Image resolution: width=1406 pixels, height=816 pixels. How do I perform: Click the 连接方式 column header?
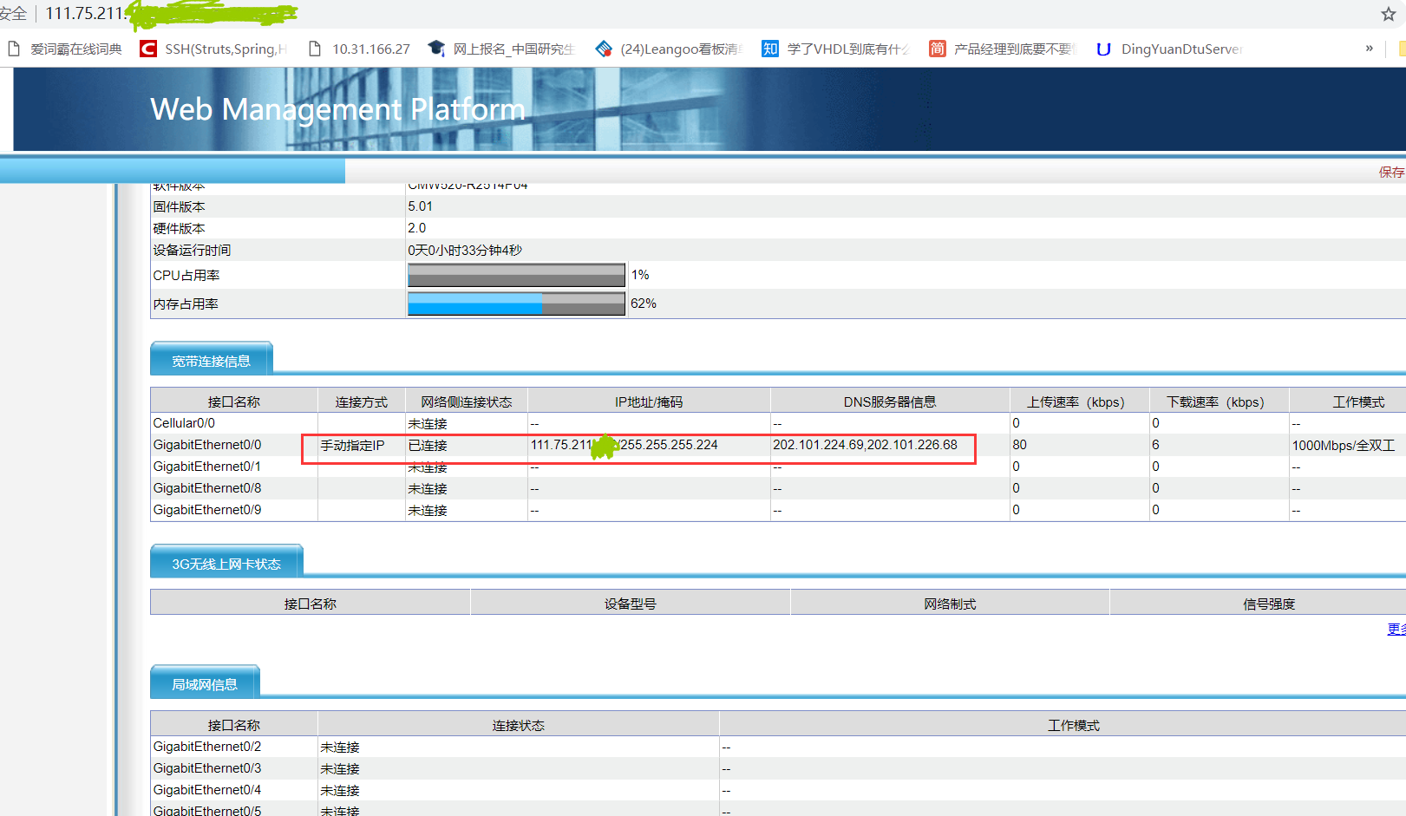(362, 401)
